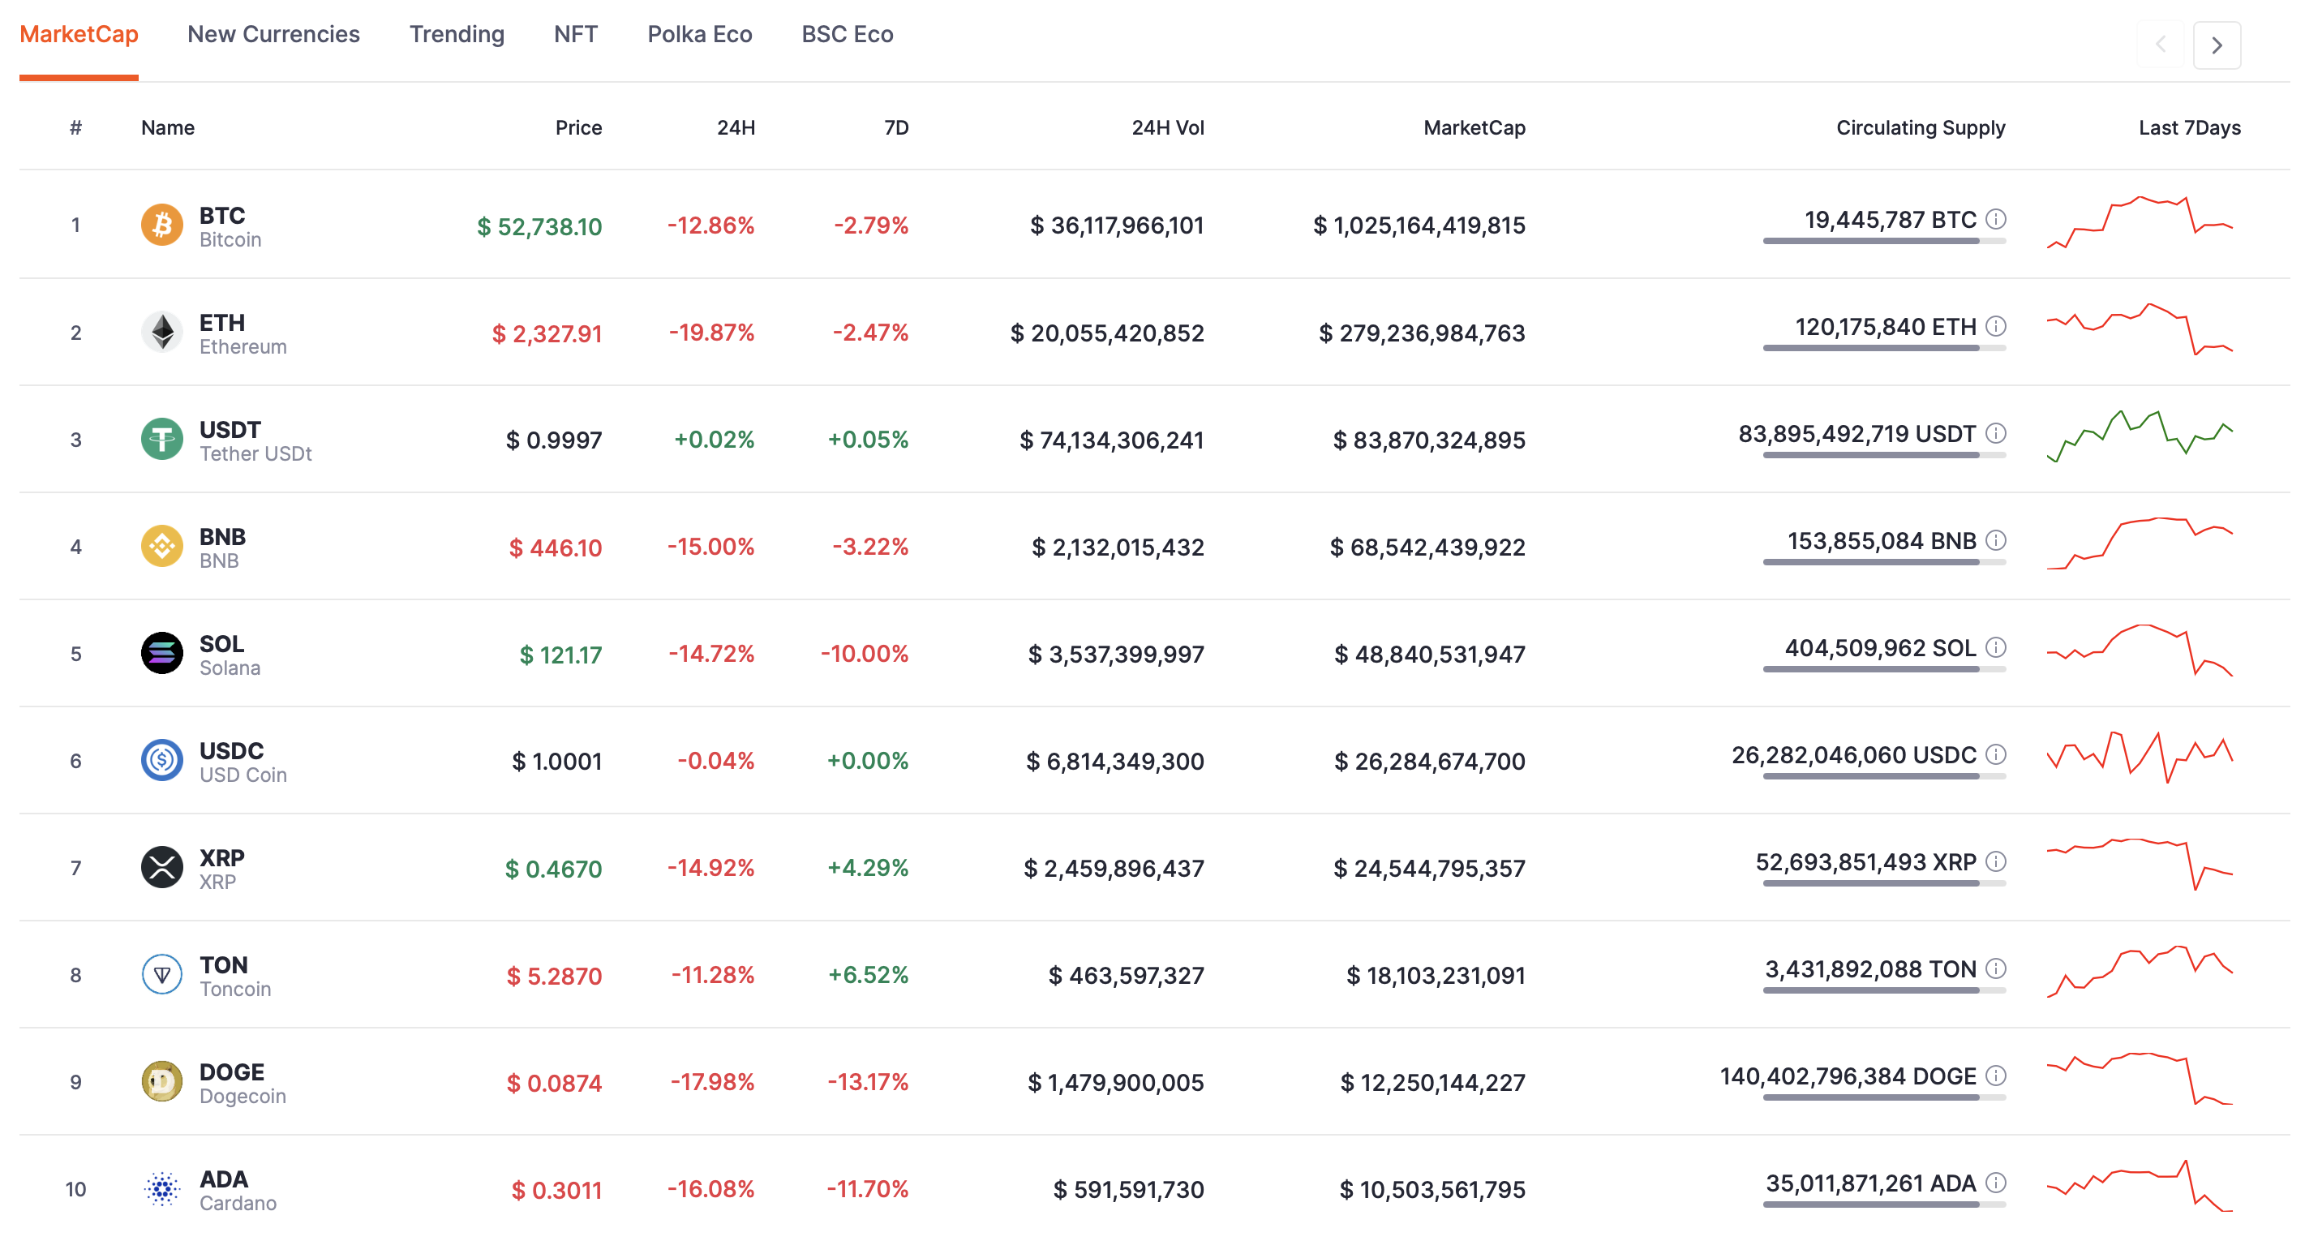Click the Cardano ADA logo icon

162,1189
